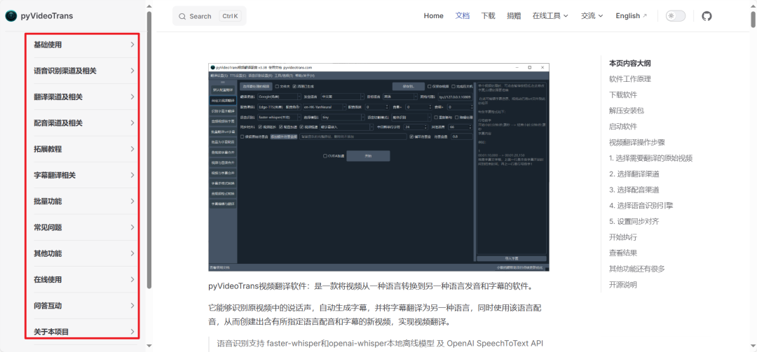Expand the 在线使用 sidebar section
This screenshot has width=757, height=352.
tap(84, 280)
